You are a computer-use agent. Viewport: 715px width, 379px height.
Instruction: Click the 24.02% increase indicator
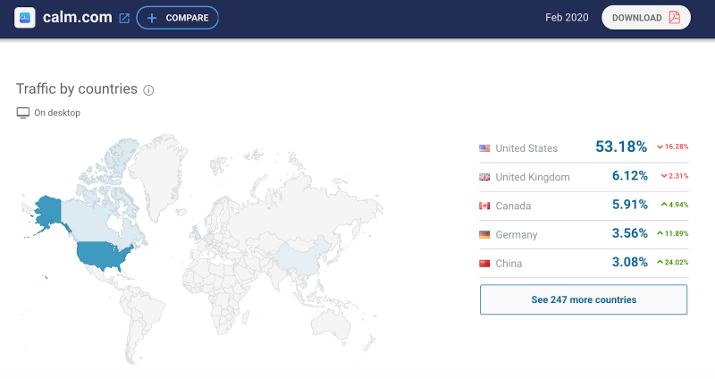pyautogui.click(x=673, y=262)
